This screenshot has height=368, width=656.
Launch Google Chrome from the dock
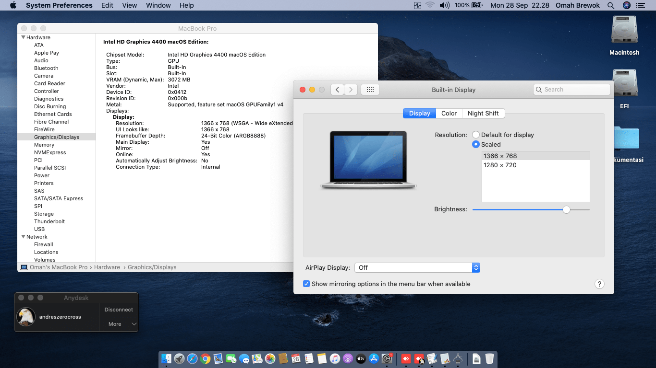click(206, 358)
